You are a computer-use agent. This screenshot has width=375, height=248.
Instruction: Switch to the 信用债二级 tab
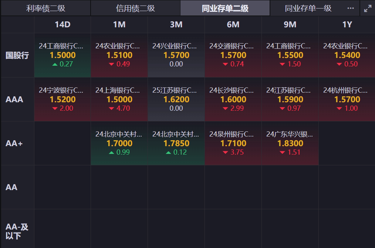click(x=135, y=8)
